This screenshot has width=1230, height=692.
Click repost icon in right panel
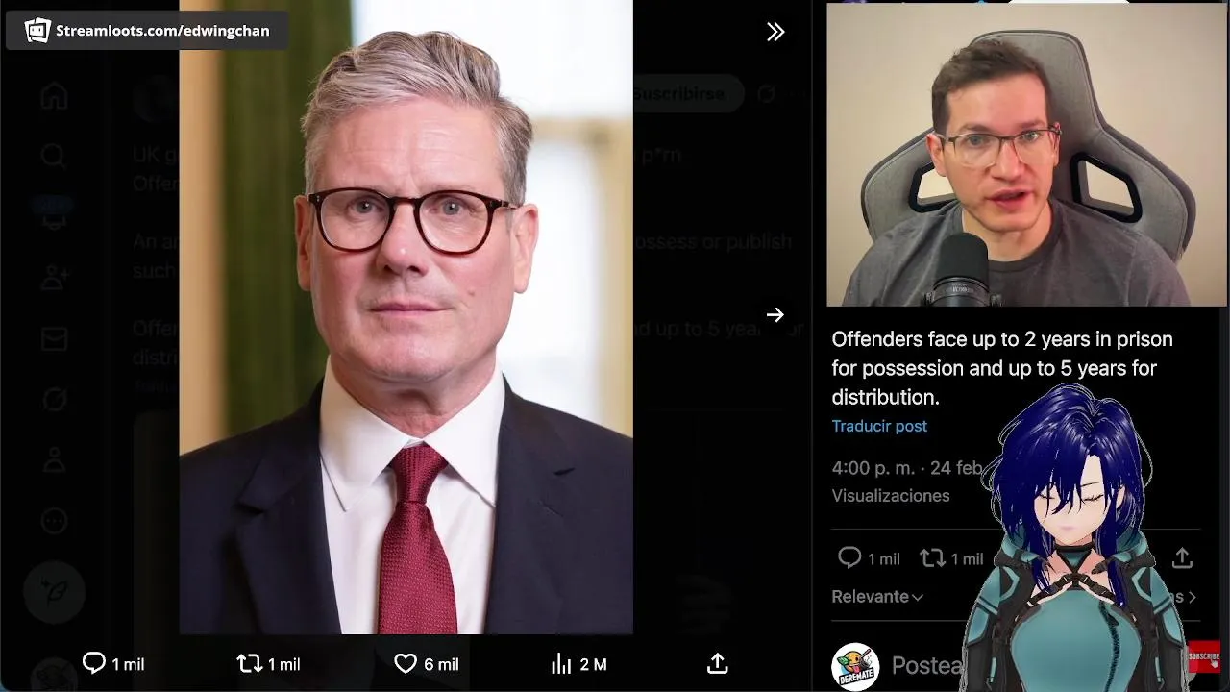tap(932, 557)
